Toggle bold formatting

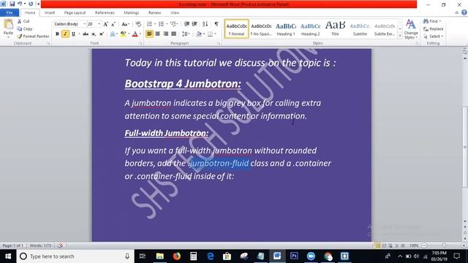[x=57, y=34]
